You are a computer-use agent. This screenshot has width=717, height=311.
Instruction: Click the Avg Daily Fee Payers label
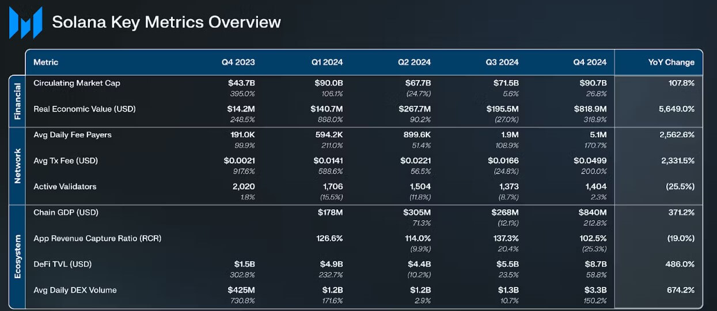click(73, 135)
